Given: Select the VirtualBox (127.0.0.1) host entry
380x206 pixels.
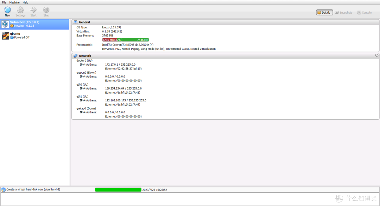Looking at the screenshot, I should tap(34, 24).
